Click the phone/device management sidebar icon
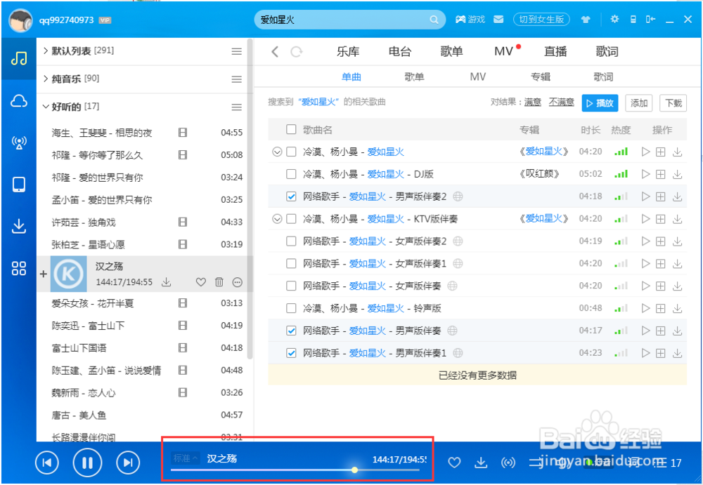Image resolution: width=703 pixels, height=485 pixels. (x=19, y=184)
